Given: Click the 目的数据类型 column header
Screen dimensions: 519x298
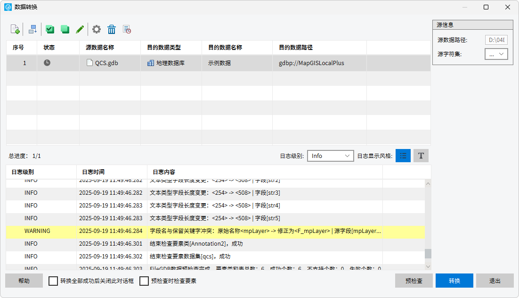Looking at the screenshot, I should (164, 48).
